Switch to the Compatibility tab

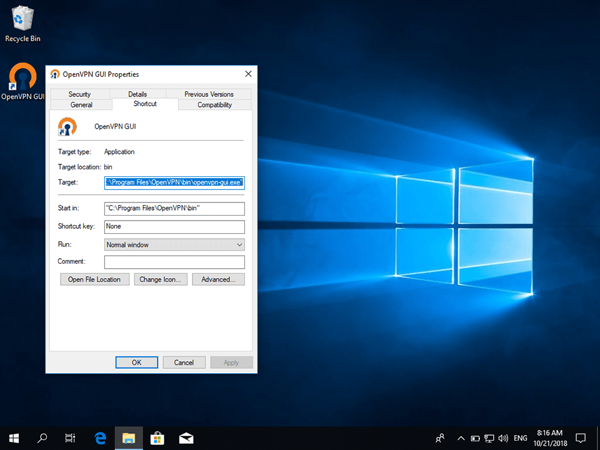(x=214, y=105)
